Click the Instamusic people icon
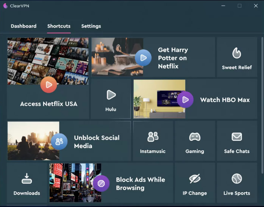Image resolution: width=264 pixels, height=207 pixels. [153, 137]
